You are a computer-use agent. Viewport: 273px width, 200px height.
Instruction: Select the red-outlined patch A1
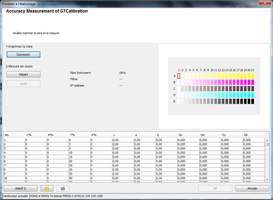178,76
